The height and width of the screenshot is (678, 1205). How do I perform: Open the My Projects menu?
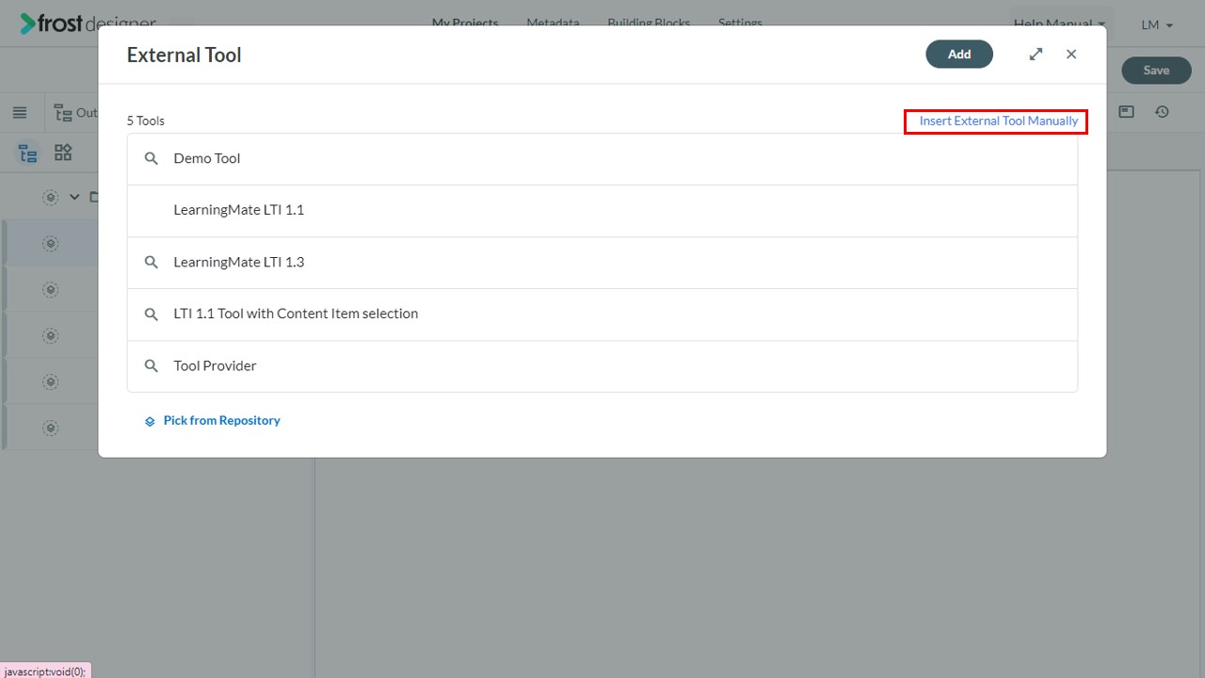click(465, 23)
